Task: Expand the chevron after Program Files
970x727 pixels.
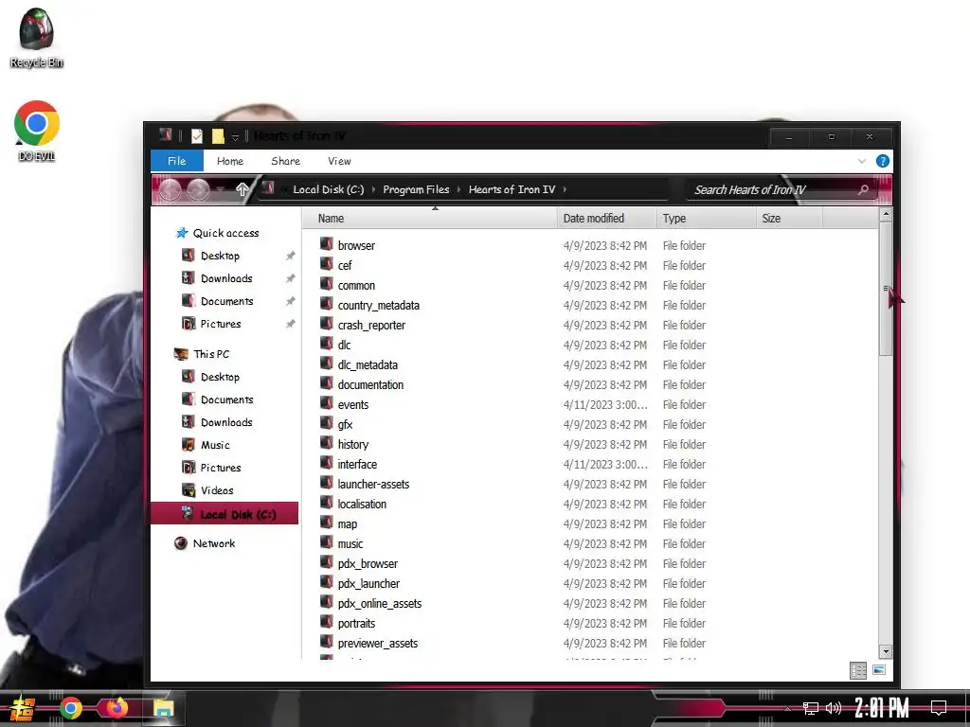Action: 459,189
